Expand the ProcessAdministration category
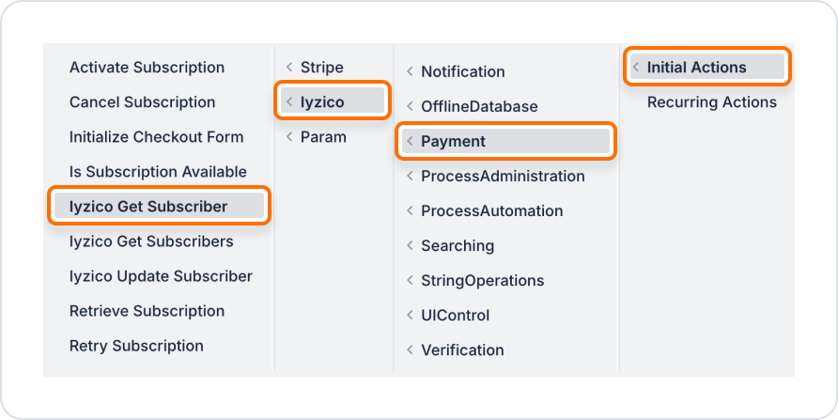The height and width of the screenshot is (420, 838). tap(503, 176)
